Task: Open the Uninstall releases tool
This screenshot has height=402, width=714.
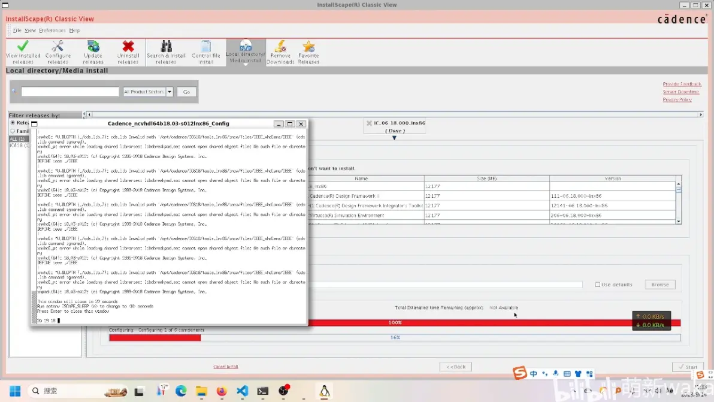Action: tap(128, 52)
